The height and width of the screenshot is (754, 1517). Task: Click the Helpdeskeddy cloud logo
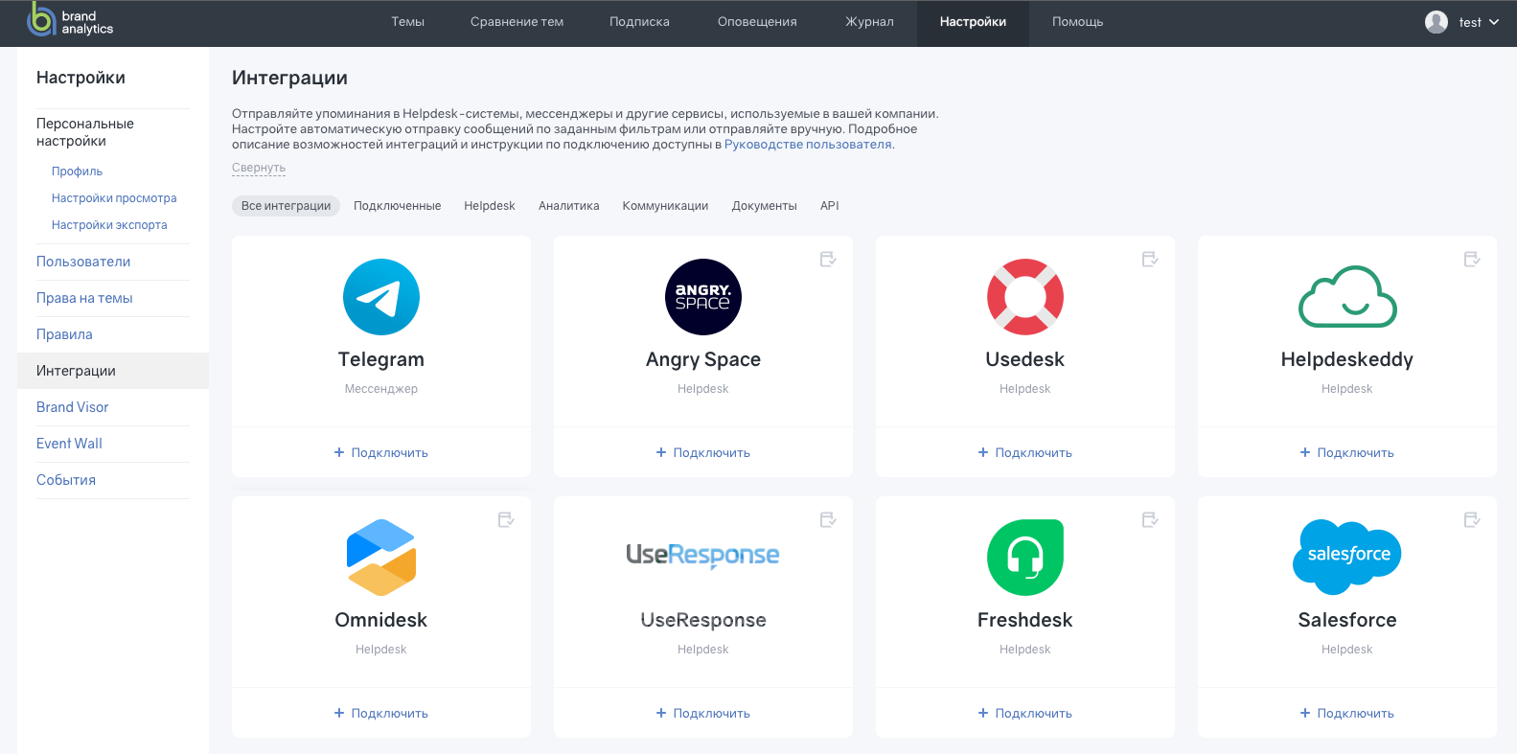pos(1347,297)
